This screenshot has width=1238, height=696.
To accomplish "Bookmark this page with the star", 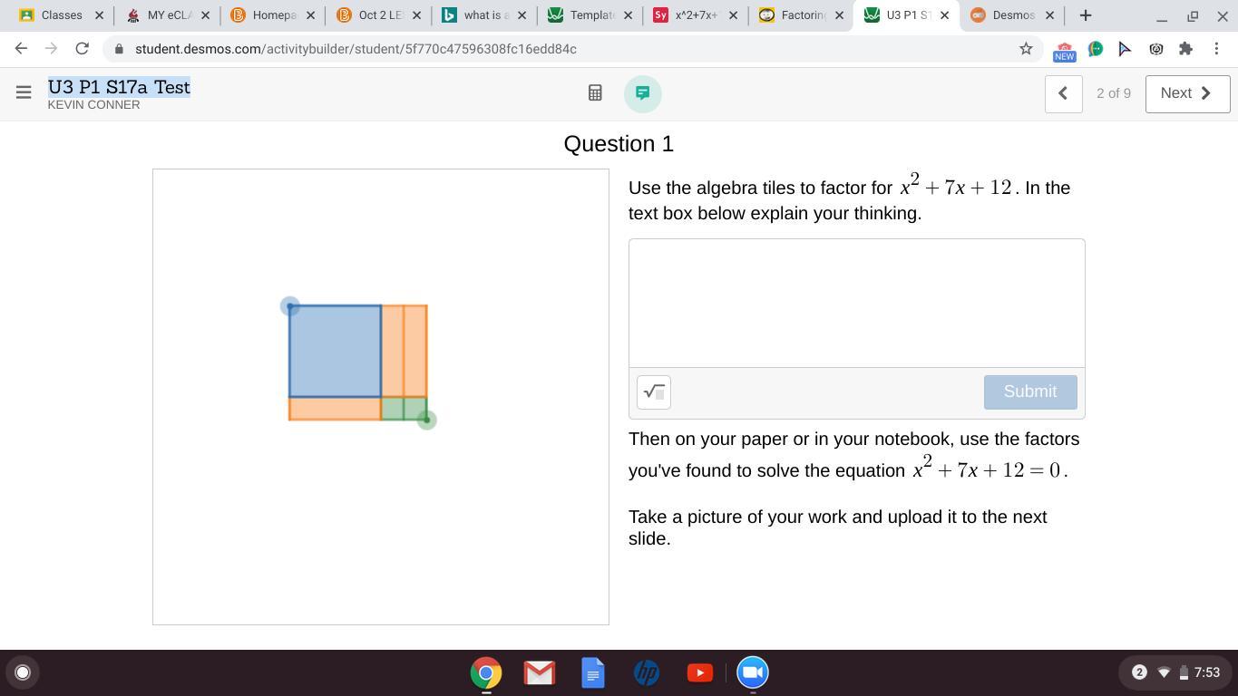I will point(1026,49).
